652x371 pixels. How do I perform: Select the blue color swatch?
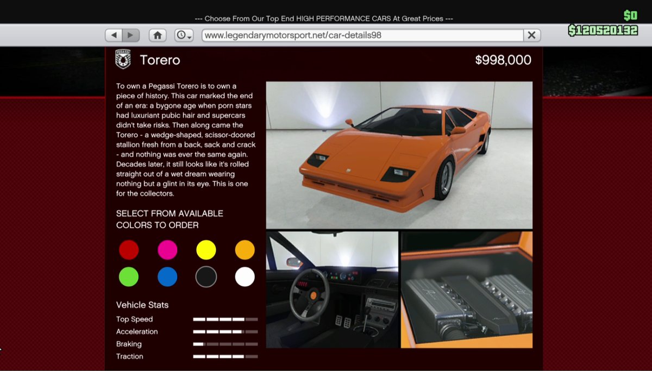click(167, 276)
